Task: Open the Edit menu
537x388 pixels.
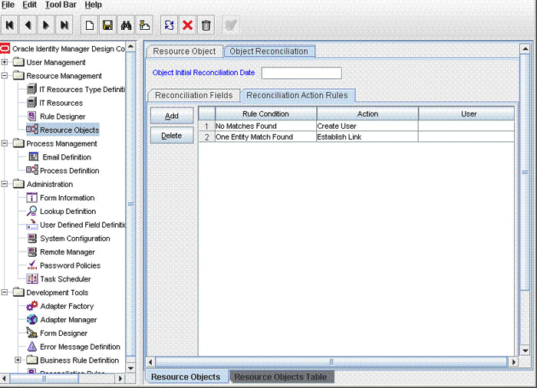Action: [x=29, y=5]
